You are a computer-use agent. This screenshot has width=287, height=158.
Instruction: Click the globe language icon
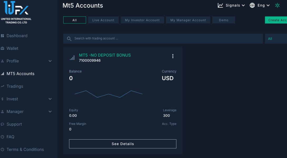point(252,5)
